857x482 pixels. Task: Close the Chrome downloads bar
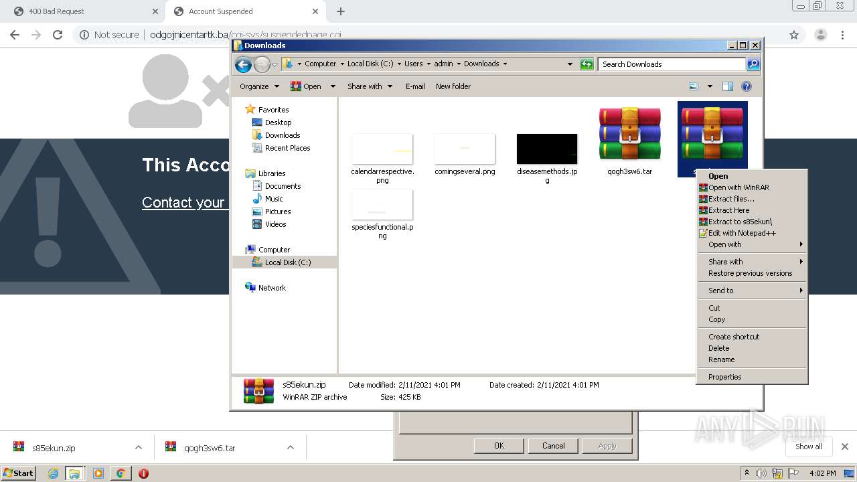[844, 447]
